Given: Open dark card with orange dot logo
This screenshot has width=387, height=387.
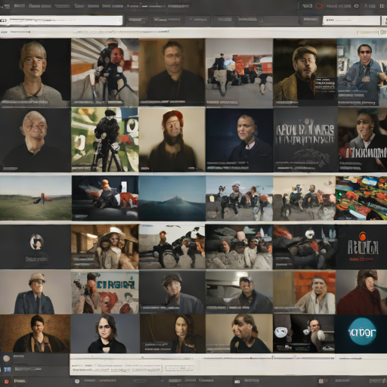Looking at the screenshot, I should tap(362, 247).
